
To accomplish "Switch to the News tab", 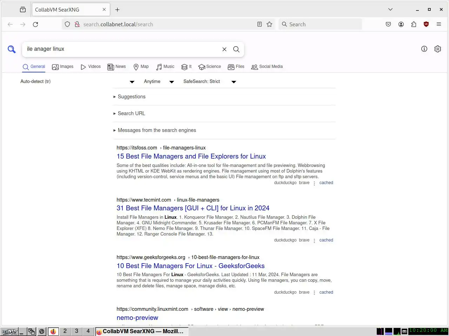I will click(x=116, y=66).
